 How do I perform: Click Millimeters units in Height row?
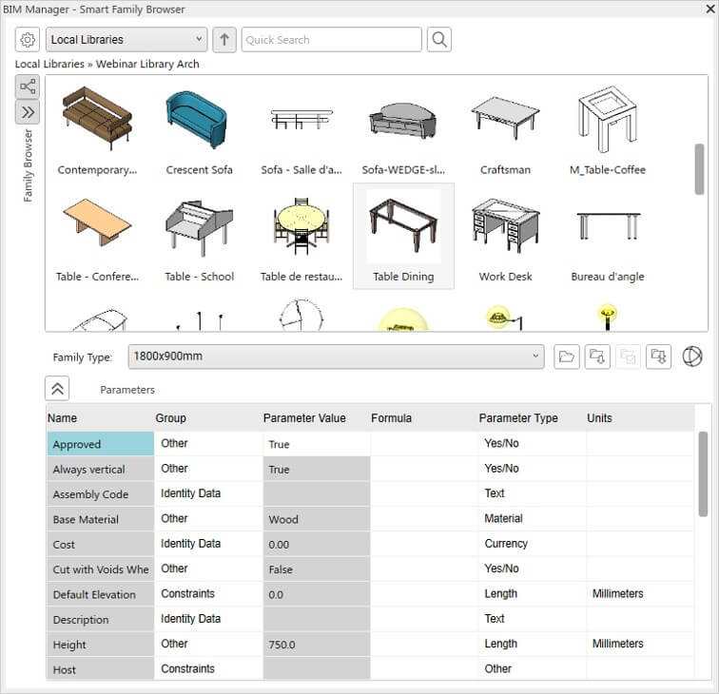(640, 644)
